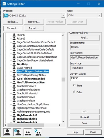The height and width of the screenshot is (138, 104).
Task: Open Help for Settings Editor
Action: [75, 132]
